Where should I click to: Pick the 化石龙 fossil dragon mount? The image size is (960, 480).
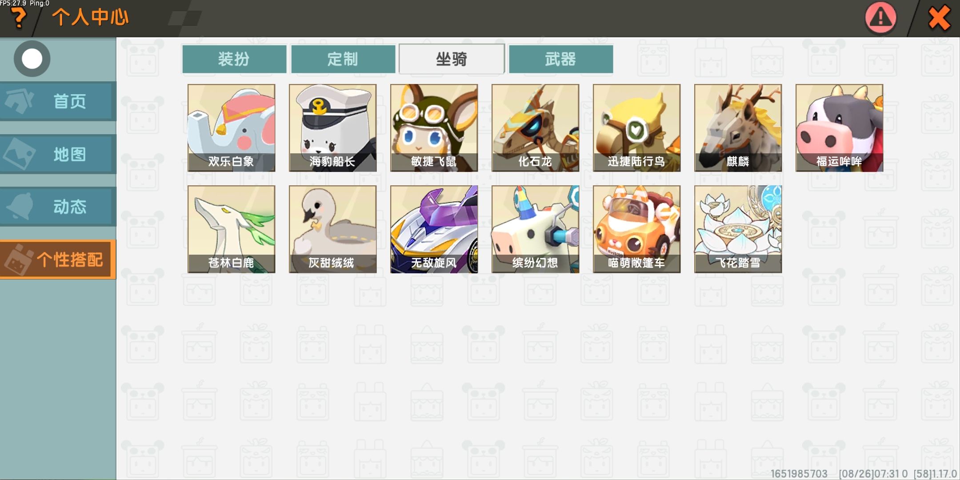pyautogui.click(x=536, y=128)
